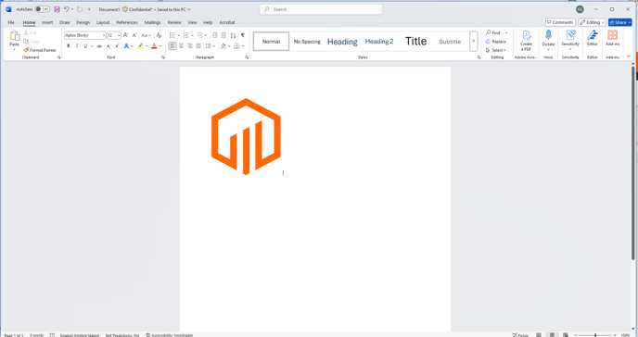
Task: Decrease font size with the shrink icon
Action: (134, 35)
